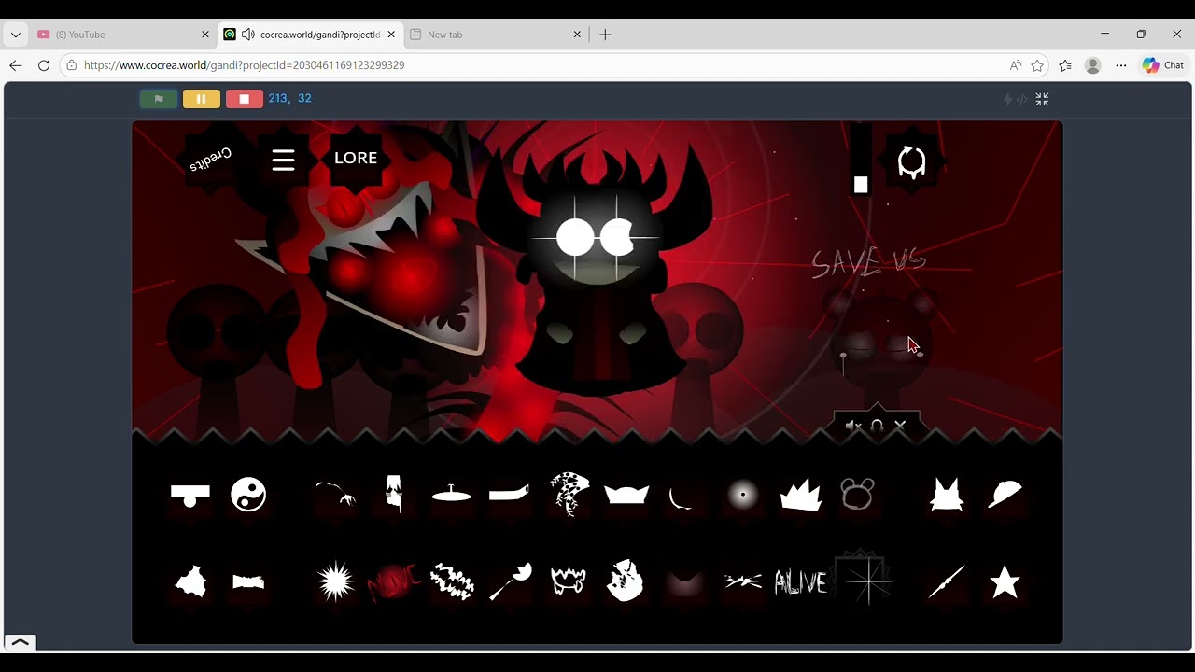Pick the wide crown hat icon

point(626,495)
